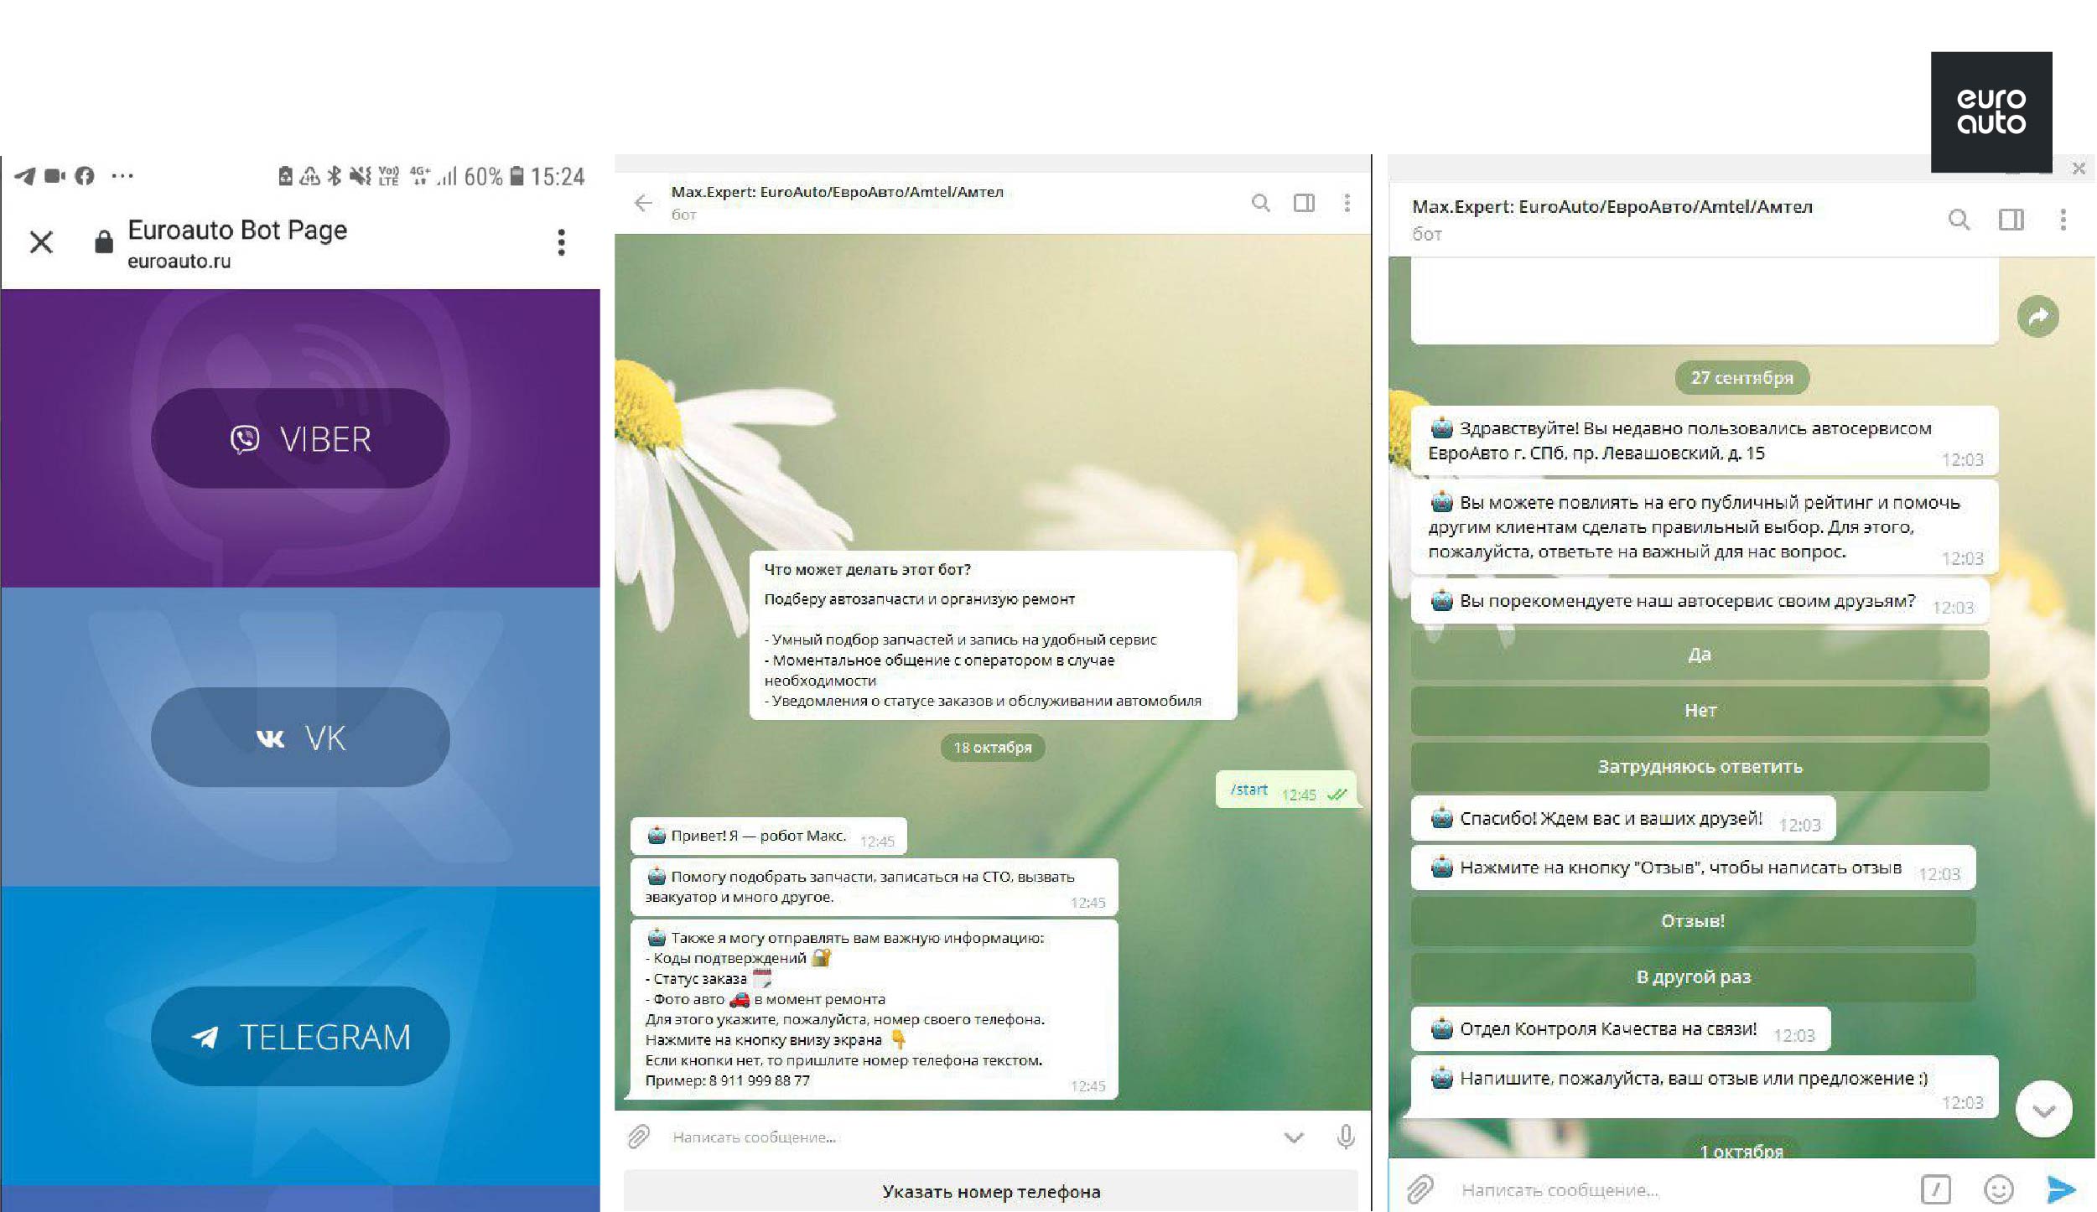Click the '18 октября' date badge
Viewport: 2097px width, 1212px height.
(x=993, y=748)
